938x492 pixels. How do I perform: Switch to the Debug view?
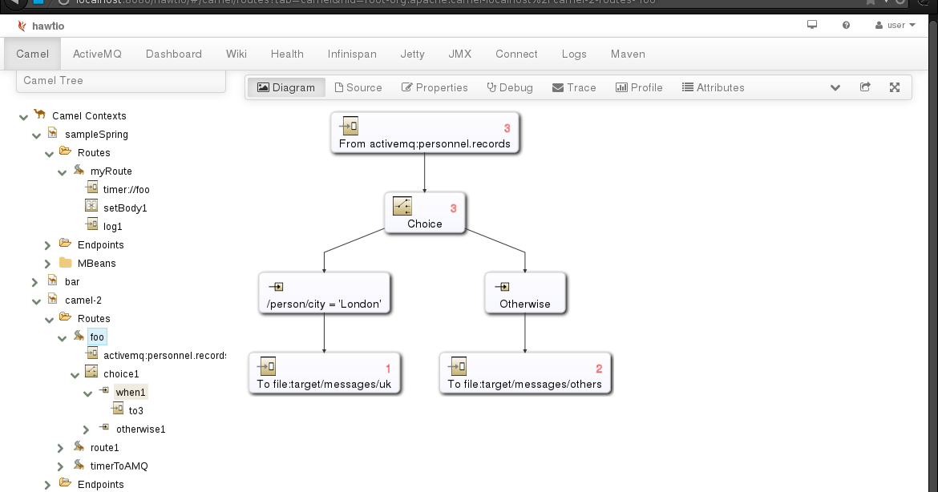point(510,87)
